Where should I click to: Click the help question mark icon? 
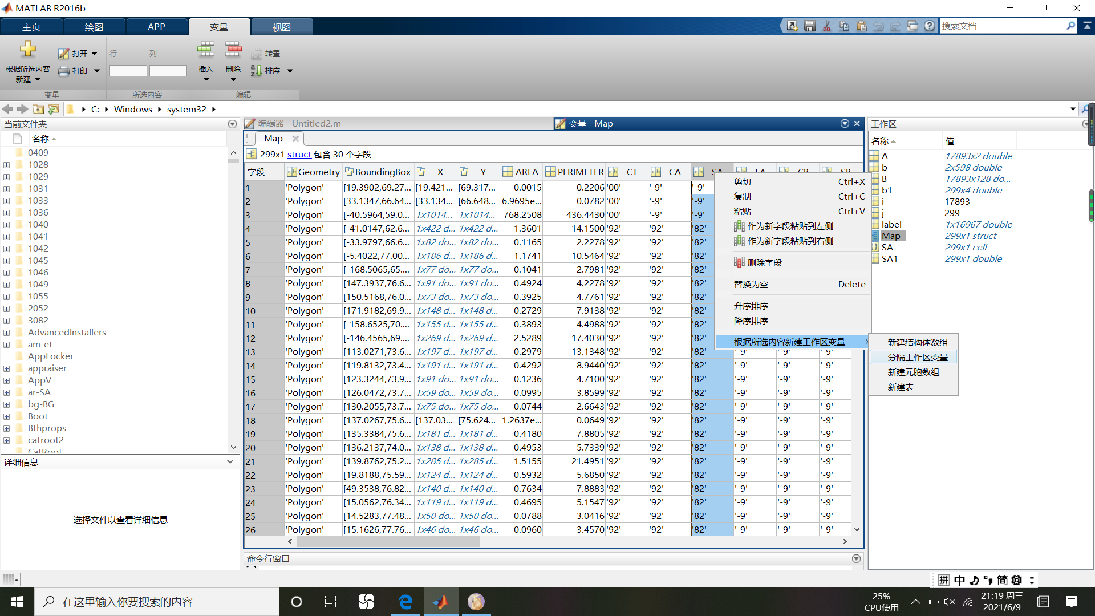(930, 26)
